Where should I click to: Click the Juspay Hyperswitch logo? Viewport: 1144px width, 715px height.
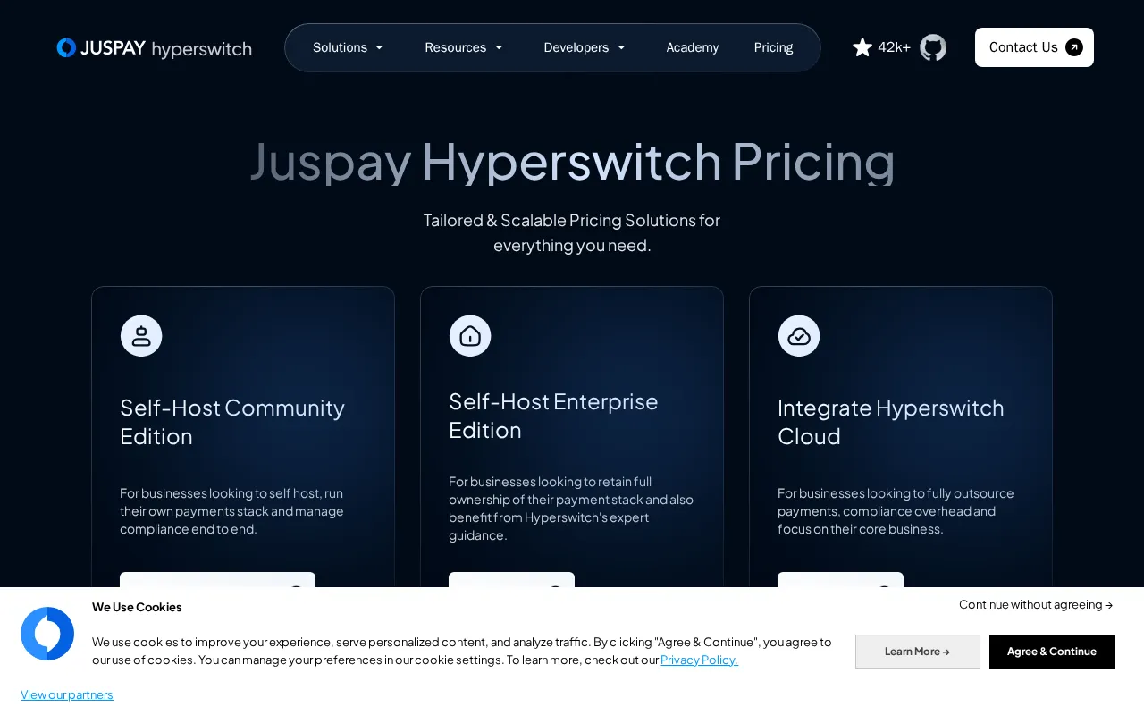tap(154, 47)
